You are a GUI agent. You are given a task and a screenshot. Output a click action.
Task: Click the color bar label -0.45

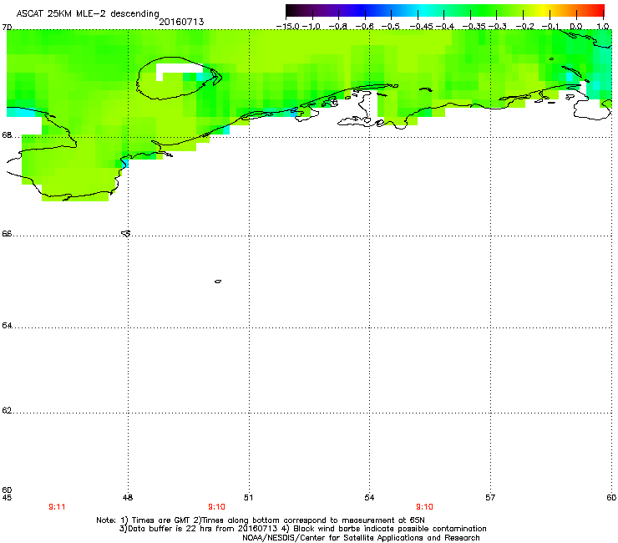(x=421, y=27)
